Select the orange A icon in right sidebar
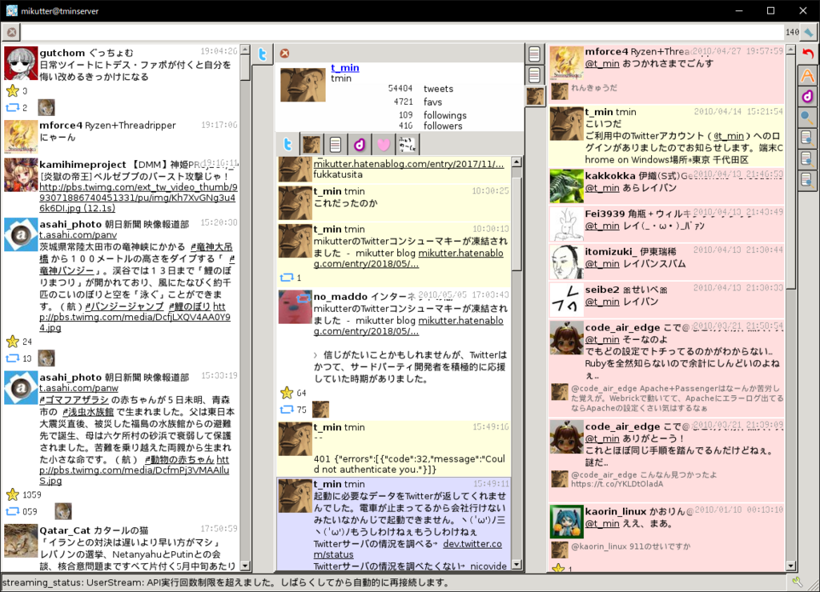 tap(807, 77)
